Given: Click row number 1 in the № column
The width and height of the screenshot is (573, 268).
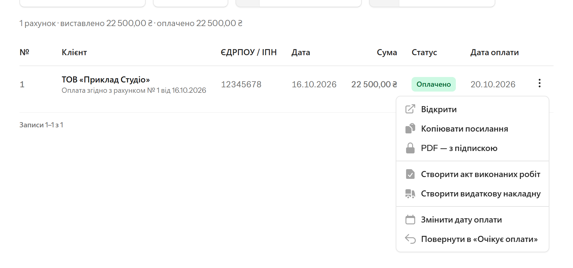Looking at the screenshot, I should click(x=22, y=84).
